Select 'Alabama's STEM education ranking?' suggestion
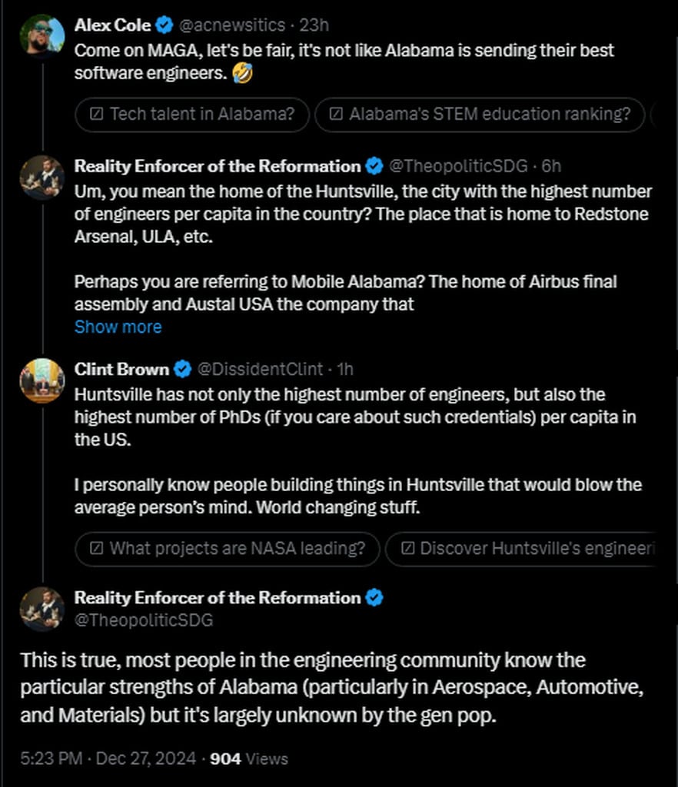 [x=480, y=115]
